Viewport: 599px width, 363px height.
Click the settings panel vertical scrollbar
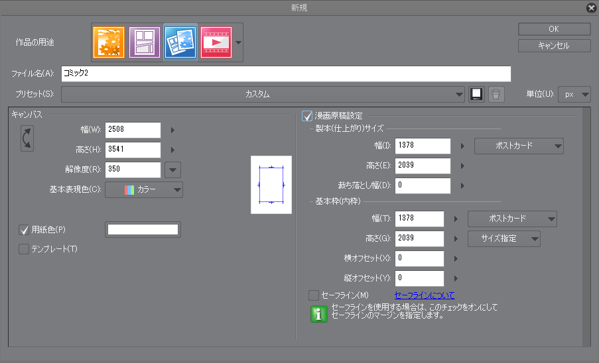click(x=586, y=227)
